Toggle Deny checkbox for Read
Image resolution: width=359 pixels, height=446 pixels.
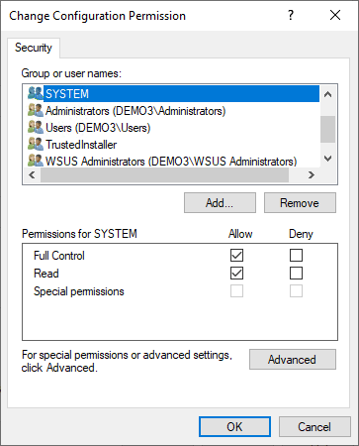click(296, 274)
